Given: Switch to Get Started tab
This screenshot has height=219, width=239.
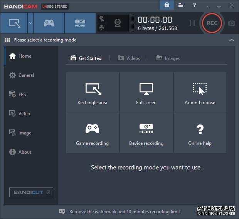Looking at the screenshot, I should coord(86,58).
